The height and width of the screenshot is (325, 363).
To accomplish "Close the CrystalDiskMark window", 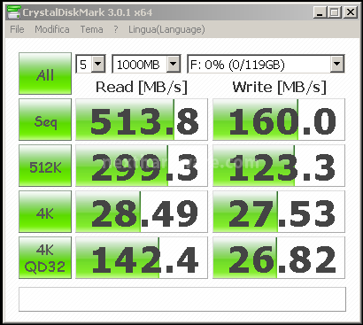I will (351, 12).
